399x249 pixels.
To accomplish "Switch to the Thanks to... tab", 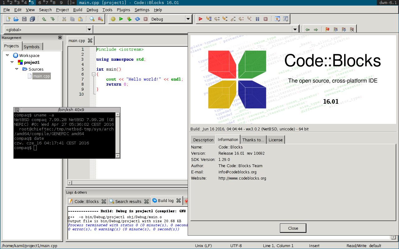I will 253,140.
